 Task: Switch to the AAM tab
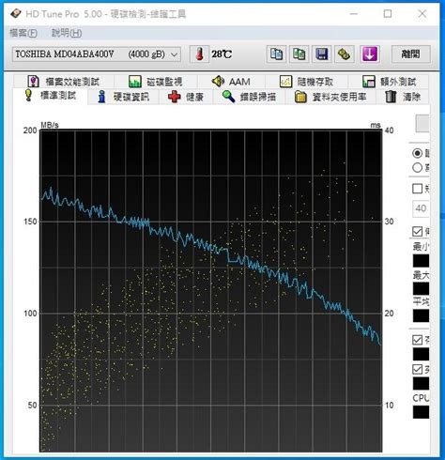tap(231, 82)
